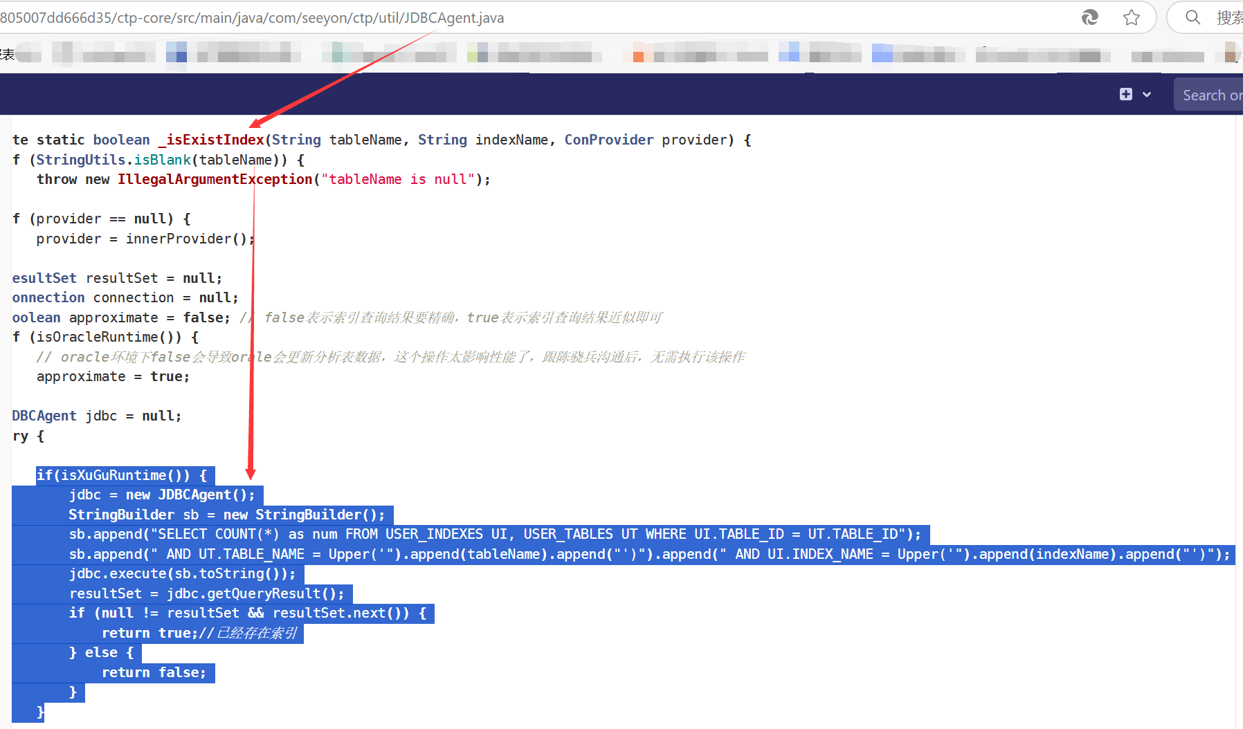Click the StringUtils class reference
Image resolution: width=1243 pixels, height=729 pixels.
coord(80,160)
